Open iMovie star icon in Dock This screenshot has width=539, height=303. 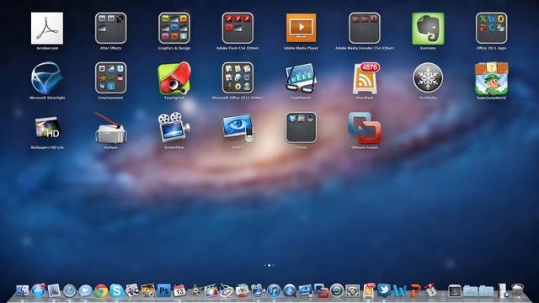(x=195, y=291)
